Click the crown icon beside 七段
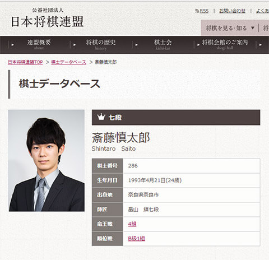The image size is (269, 260). point(101,117)
